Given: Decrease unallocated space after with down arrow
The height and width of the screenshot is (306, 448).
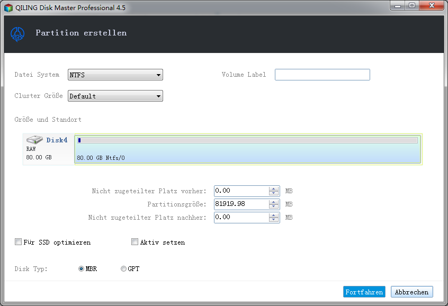Looking at the screenshot, I should (274, 220).
